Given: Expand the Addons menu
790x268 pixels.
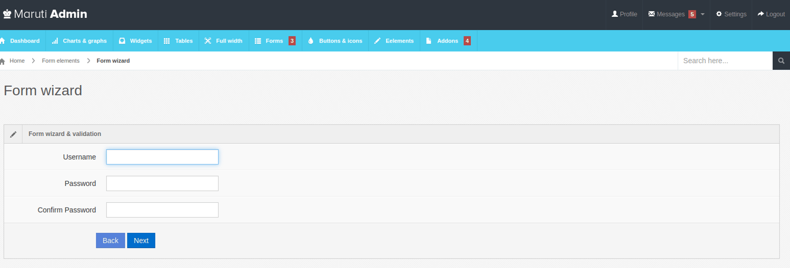Looking at the screenshot, I should pos(448,41).
